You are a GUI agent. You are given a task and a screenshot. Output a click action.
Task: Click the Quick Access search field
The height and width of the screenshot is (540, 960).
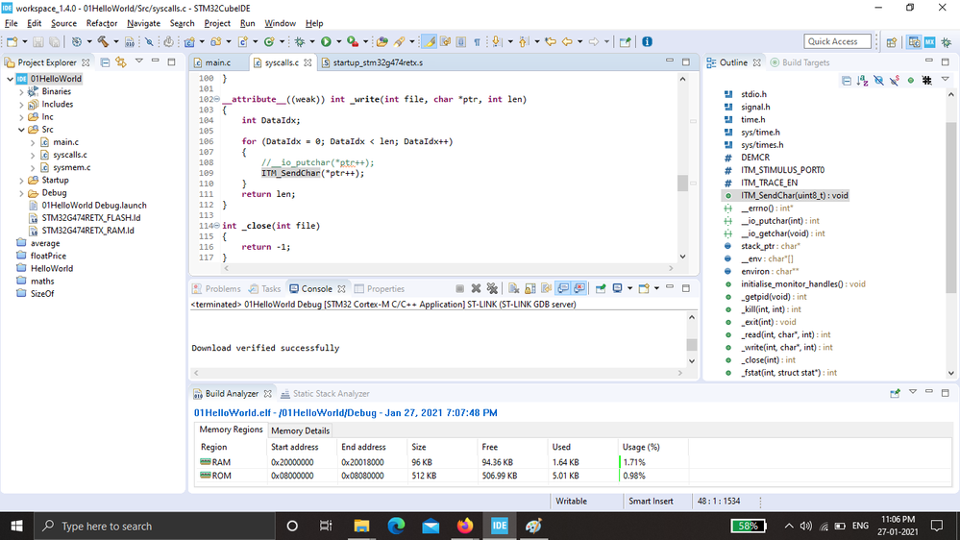[837, 41]
